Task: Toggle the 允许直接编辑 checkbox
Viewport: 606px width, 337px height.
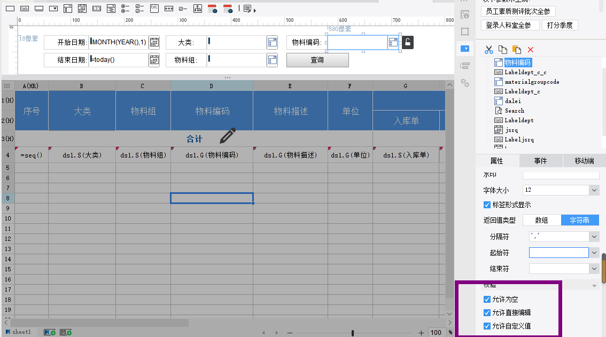Action: tap(487, 313)
